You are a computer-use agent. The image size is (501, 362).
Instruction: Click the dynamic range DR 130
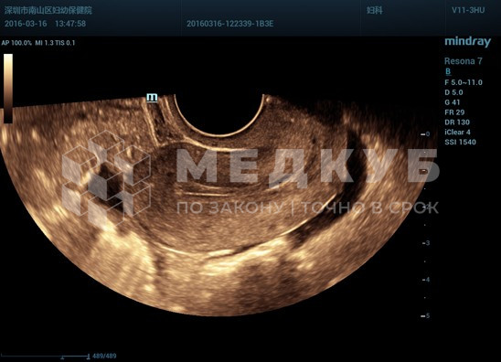[457, 122]
